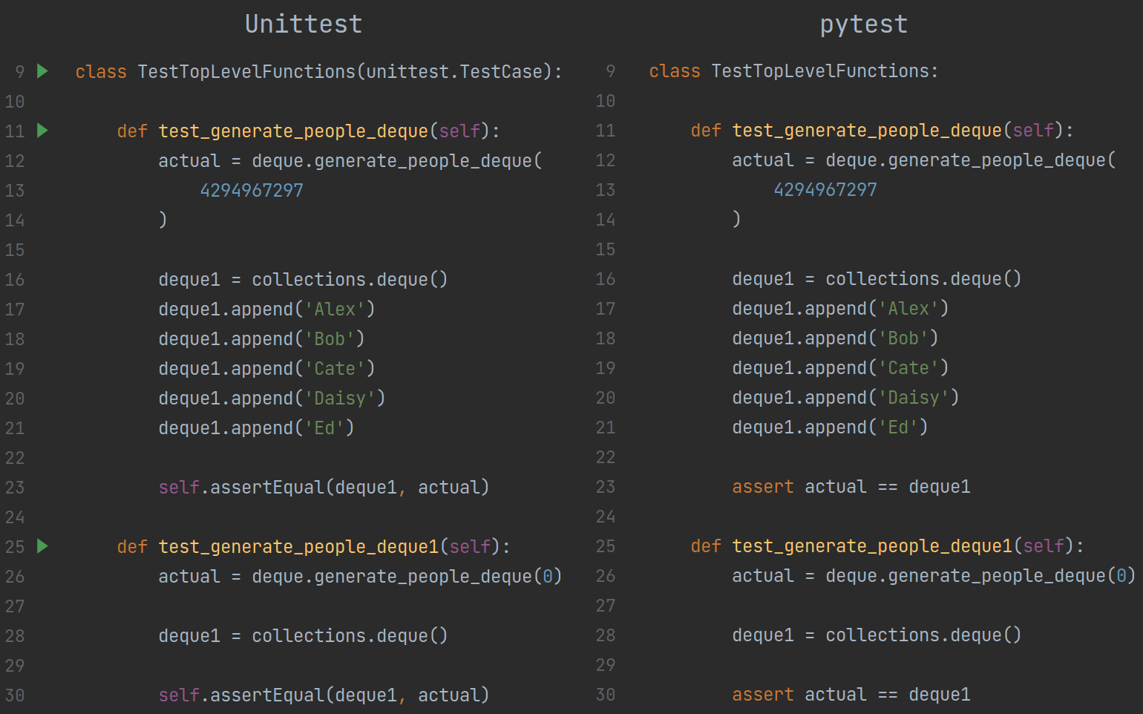Screen dimensions: 1143x714
Task: Run test_generate_people_deque1 with the green arrow
Action: click(x=42, y=546)
